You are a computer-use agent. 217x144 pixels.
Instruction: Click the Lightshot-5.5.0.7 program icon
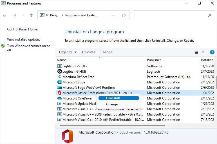[x=59, y=66]
